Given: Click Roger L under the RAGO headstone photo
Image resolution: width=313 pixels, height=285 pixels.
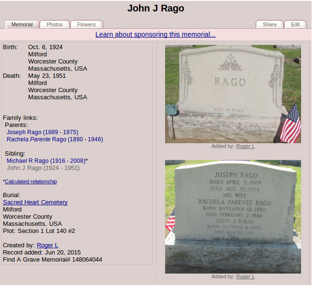Looking at the screenshot, I should [245, 147].
